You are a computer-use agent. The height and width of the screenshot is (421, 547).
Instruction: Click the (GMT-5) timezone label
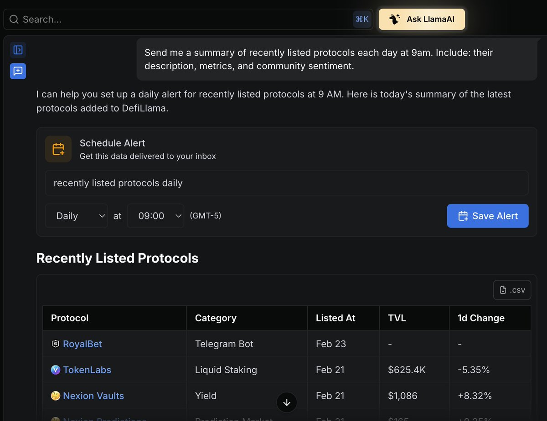click(206, 216)
